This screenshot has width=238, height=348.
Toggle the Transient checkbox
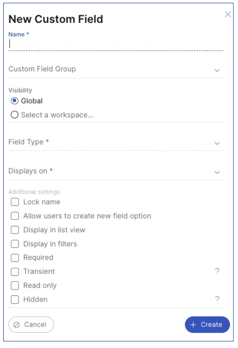15,272
